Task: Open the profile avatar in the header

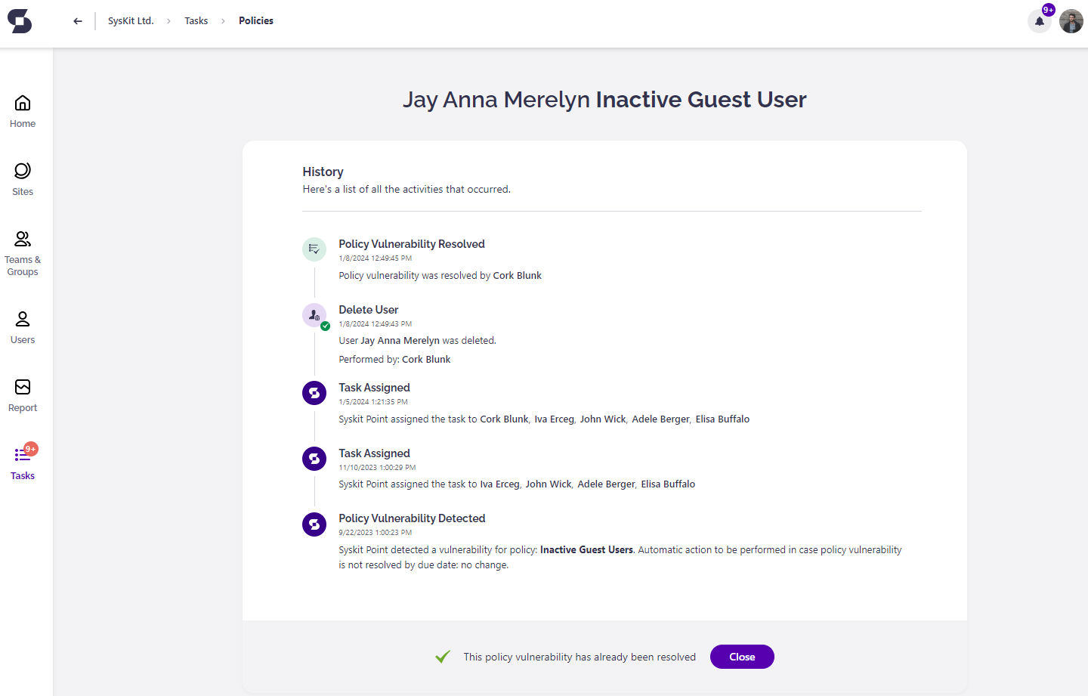Action: 1071,21
